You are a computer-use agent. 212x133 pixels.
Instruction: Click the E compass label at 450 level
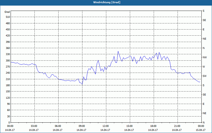coord(204,30)
